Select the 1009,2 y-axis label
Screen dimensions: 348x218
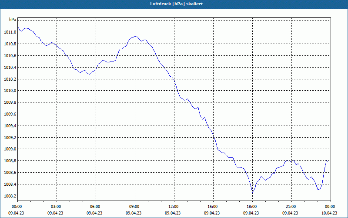(x=10, y=138)
